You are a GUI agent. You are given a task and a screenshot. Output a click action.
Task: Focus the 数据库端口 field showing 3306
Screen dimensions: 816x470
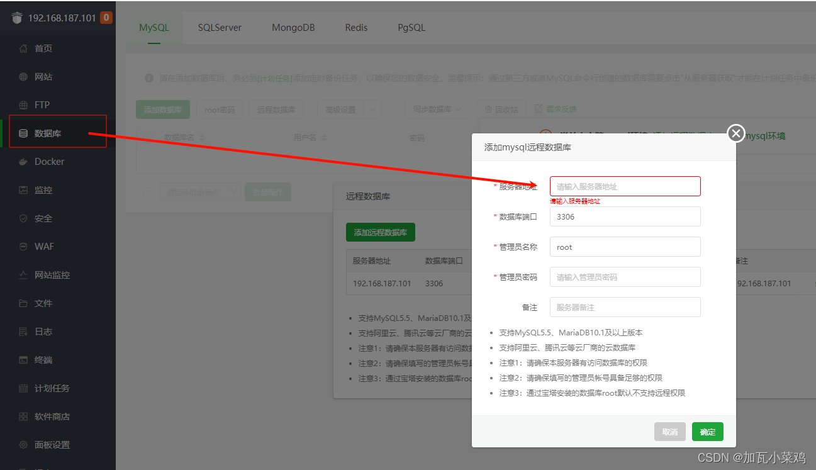(625, 216)
